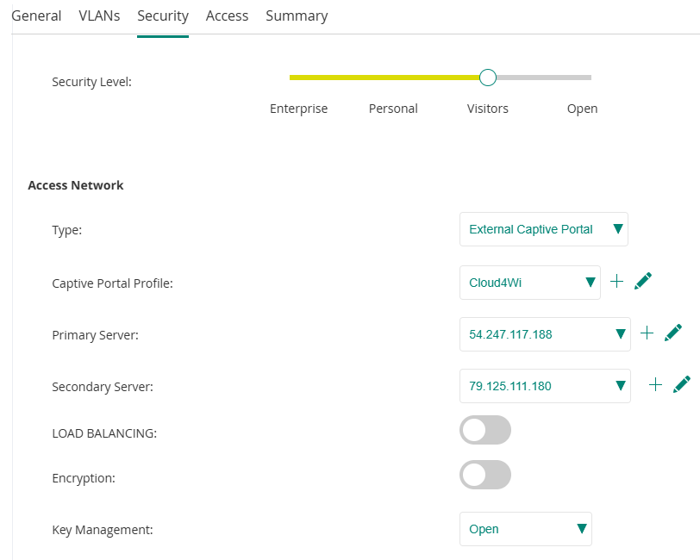Select the Personal security level label

click(393, 109)
